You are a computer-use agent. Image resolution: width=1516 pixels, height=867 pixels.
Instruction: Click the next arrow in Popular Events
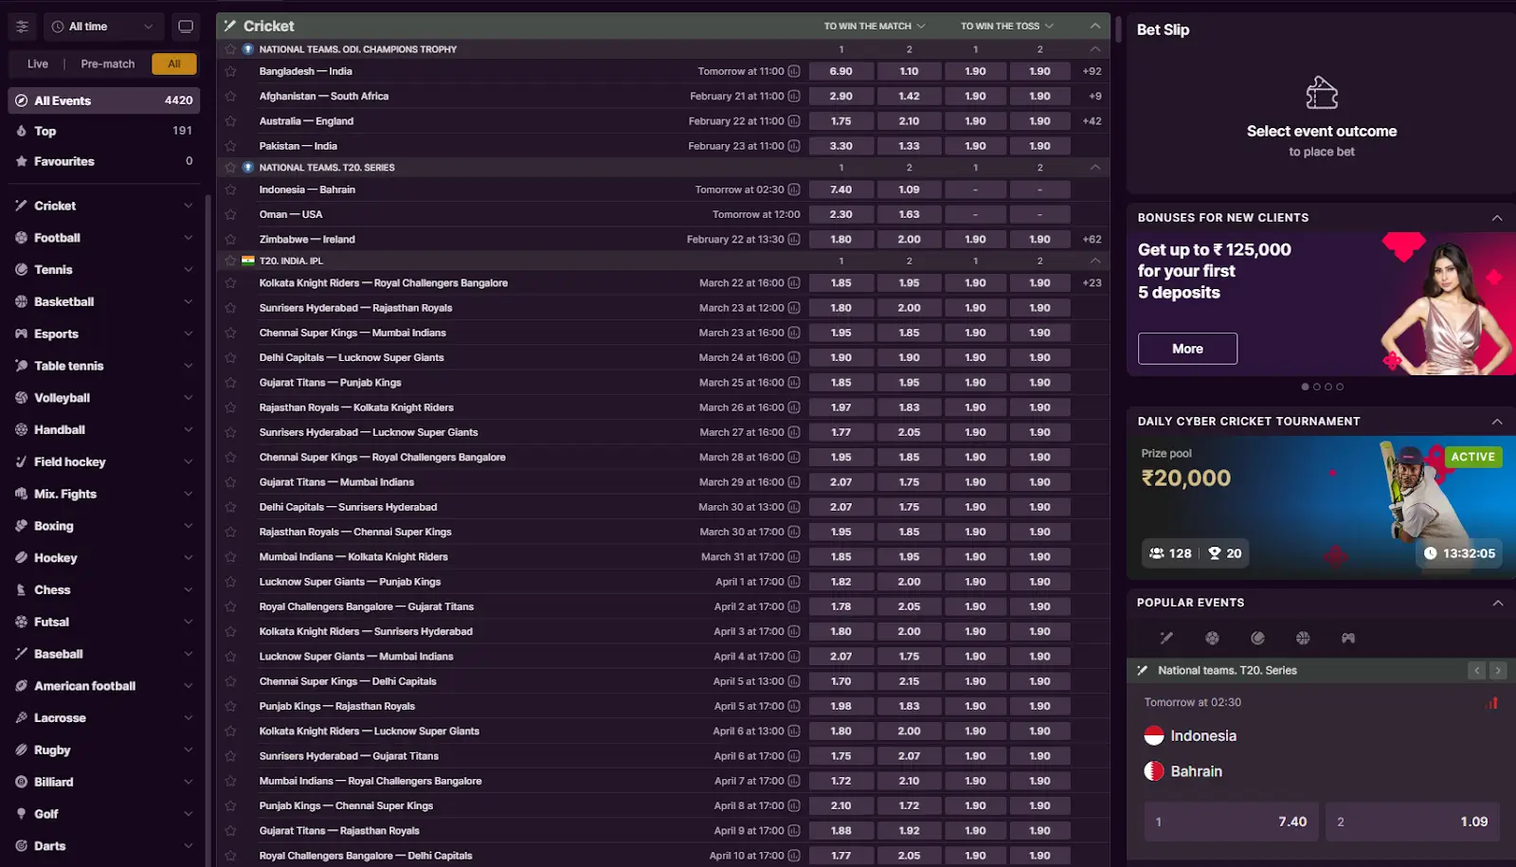point(1497,671)
